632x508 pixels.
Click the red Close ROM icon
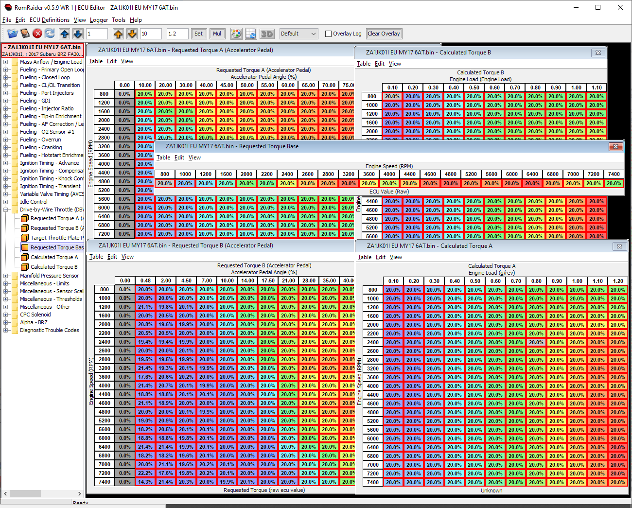pyautogui.click(x=37, y=34)
